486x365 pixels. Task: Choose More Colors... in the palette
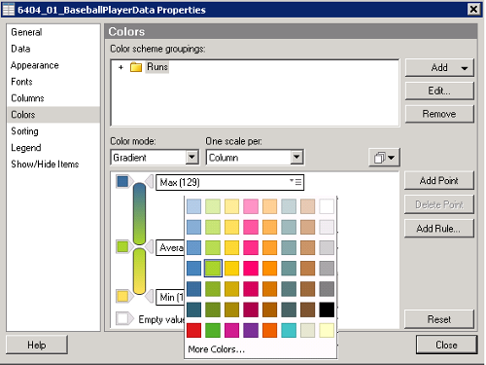click(x=217, y=349)
